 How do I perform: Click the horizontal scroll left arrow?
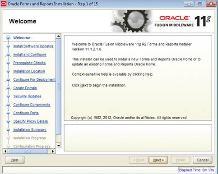(5, 151)
